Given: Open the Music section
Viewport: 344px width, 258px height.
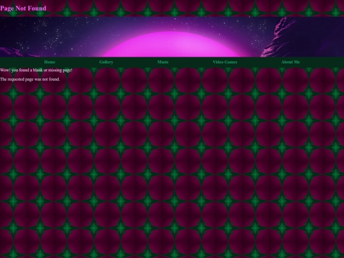Looking at the screenshot, I should point(163,62).
